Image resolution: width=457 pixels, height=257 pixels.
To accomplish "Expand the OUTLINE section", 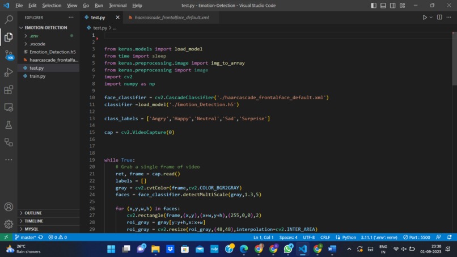I will click(33, 213).
